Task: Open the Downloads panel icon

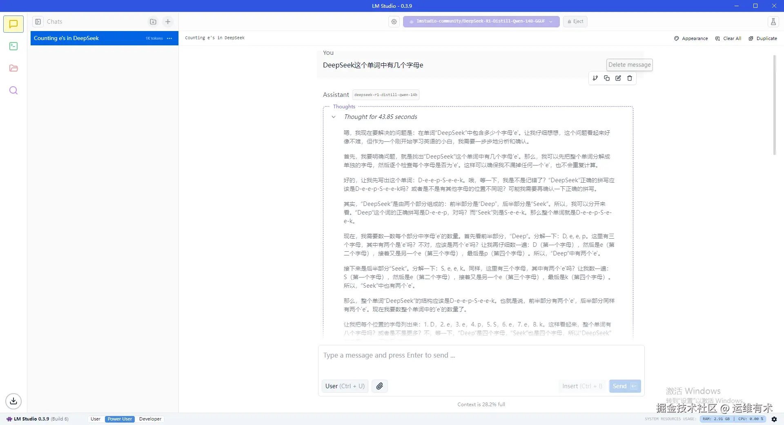Action: [13, 401]
